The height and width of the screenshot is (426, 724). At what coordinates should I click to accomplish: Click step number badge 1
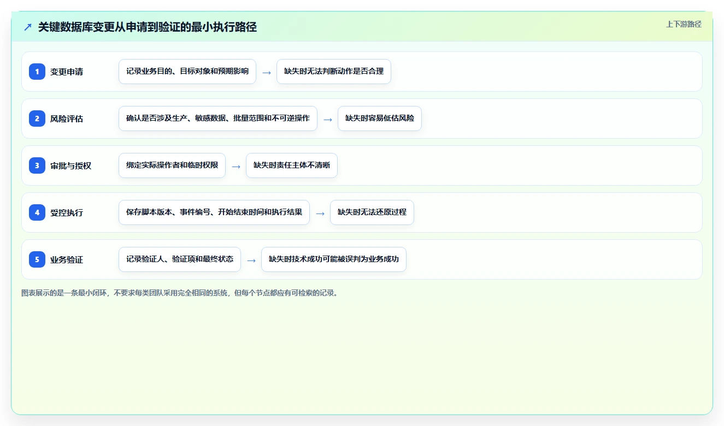click(37, 72)
